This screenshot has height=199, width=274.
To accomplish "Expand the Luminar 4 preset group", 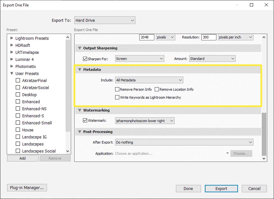I will (12, 59).
